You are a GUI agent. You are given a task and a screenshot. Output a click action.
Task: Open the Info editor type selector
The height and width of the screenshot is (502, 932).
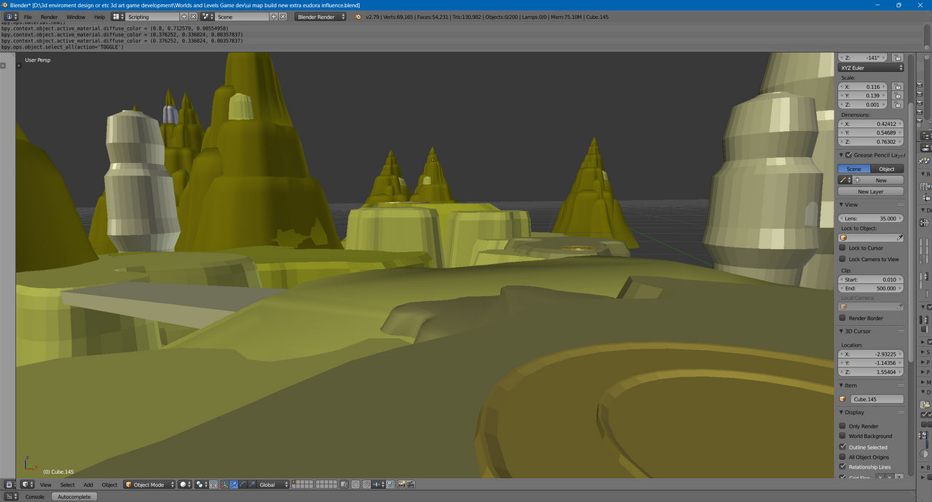tap(12, 16)
